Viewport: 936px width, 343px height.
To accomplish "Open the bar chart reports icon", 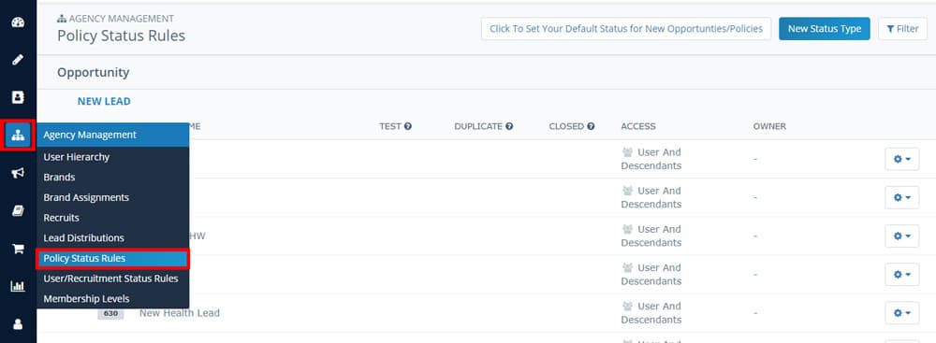I will click(x=18, y=286).
